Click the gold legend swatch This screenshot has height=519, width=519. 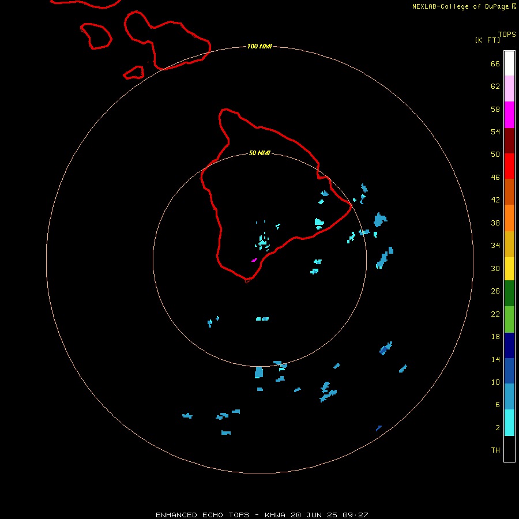509,244
